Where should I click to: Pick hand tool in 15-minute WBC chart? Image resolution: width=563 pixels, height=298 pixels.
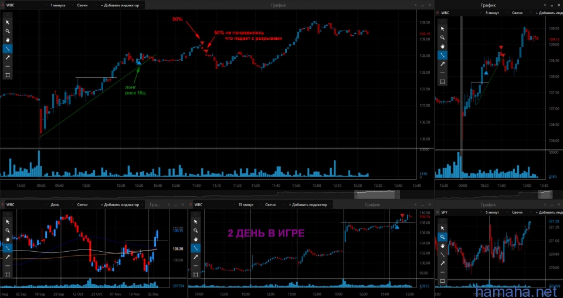[196, 239]
